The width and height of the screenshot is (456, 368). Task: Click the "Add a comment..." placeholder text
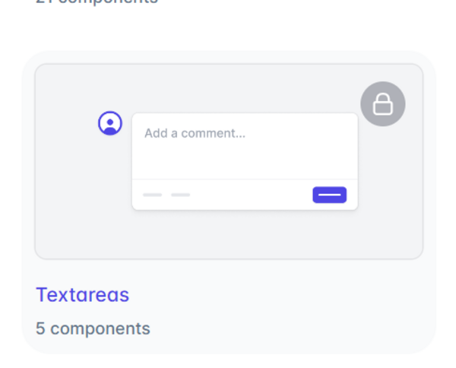pos(195,133)
